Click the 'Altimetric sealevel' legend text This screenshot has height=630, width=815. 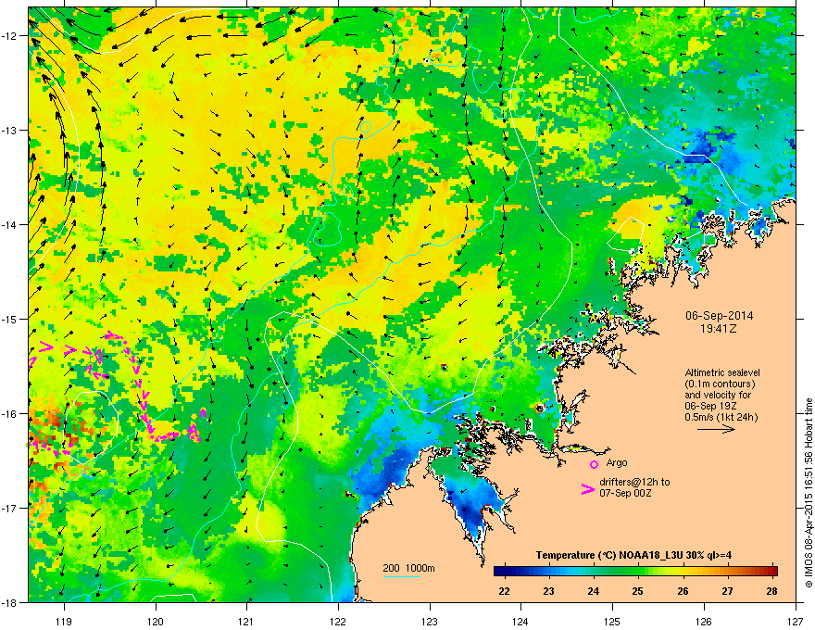(722, 372)
